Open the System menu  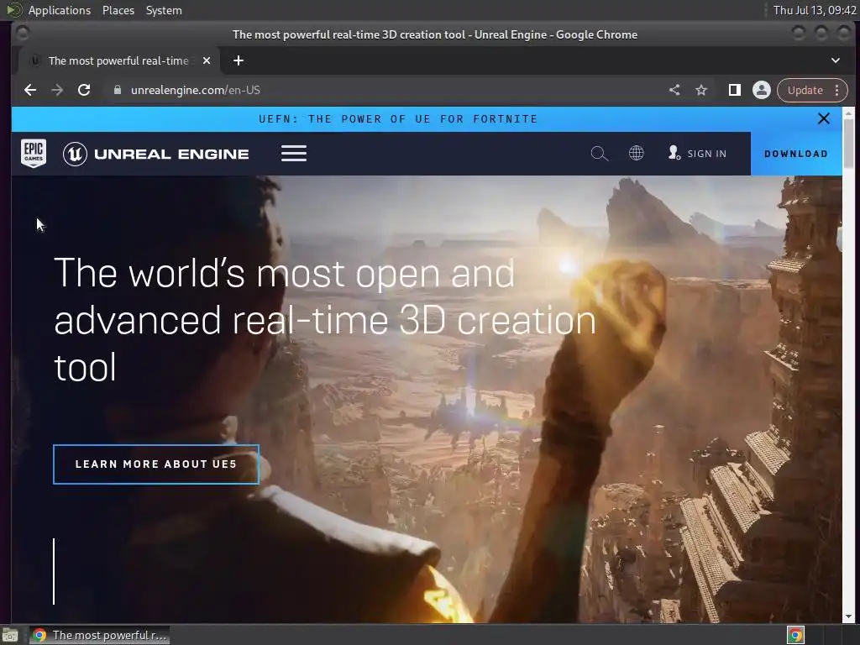click(164, 10)
